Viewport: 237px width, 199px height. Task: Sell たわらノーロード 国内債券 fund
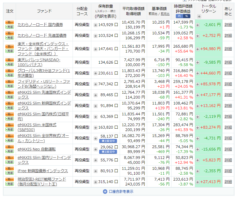tap(9, 27)
